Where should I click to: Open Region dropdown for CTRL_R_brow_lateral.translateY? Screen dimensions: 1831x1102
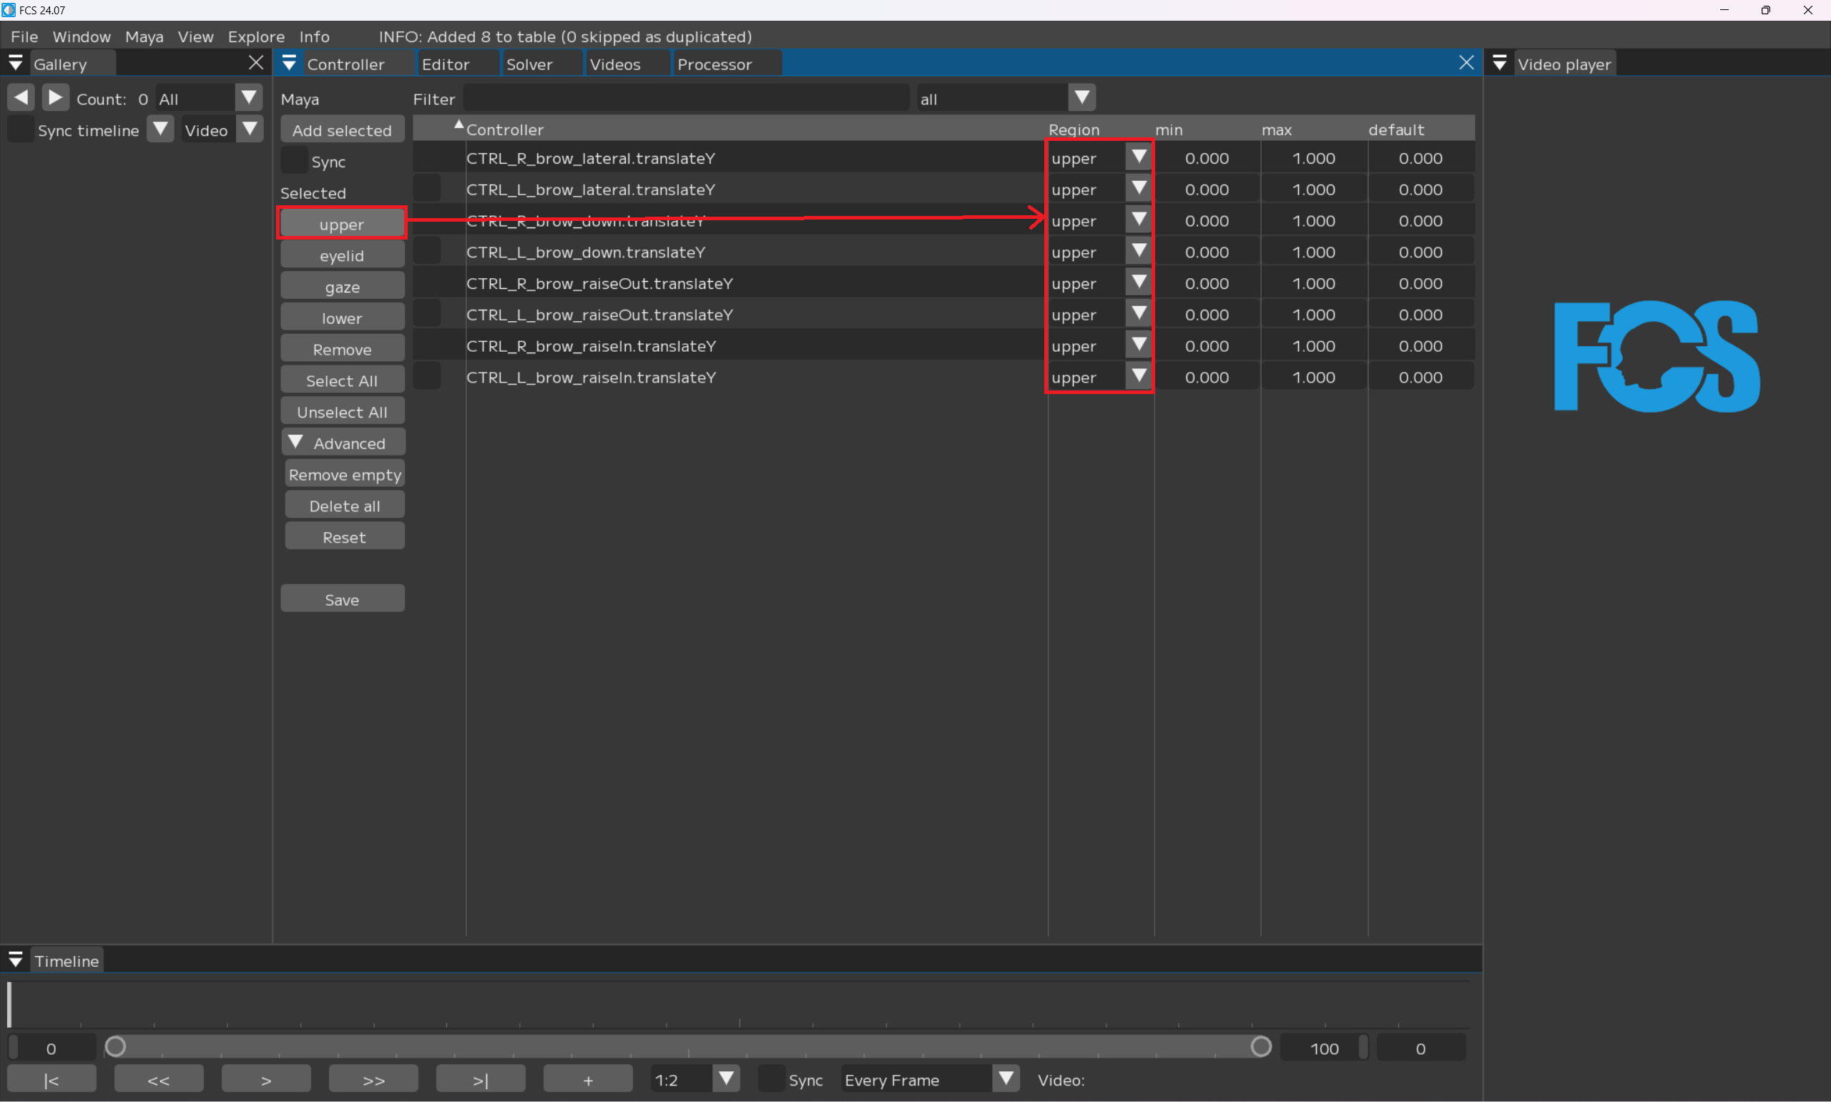[1138, 157]
